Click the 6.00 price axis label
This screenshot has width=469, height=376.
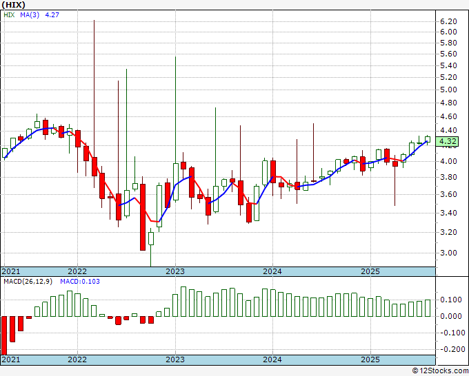[x=448, y=32]
